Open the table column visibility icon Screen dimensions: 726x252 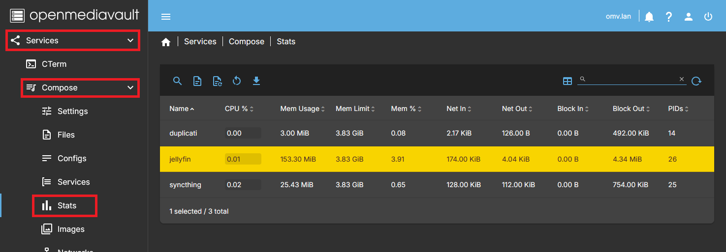tap(568, 81)
